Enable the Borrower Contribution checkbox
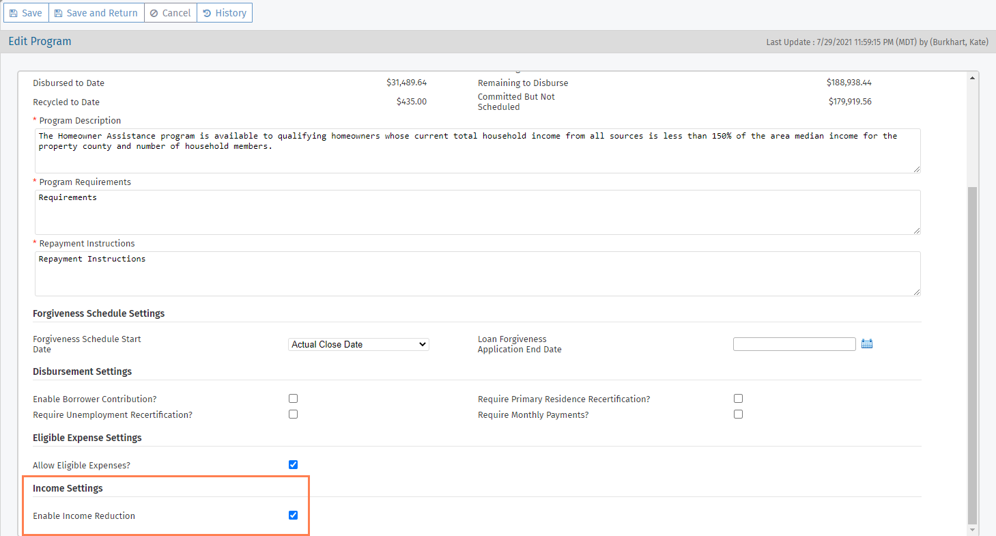Viewport: 996px width, 536px height. (293, 398)
